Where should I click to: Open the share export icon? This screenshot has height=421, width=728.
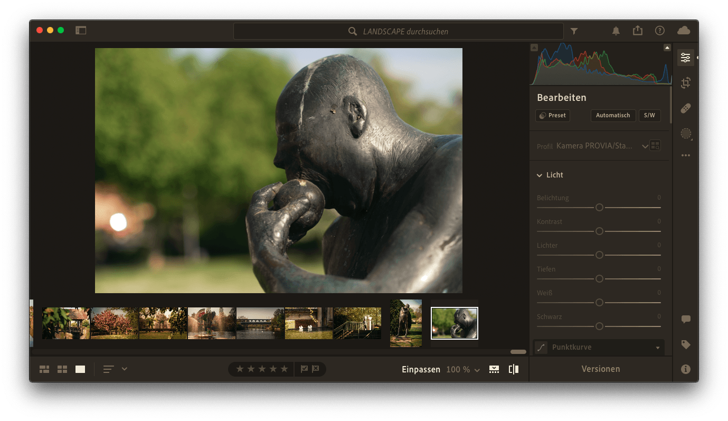point(638,31)
